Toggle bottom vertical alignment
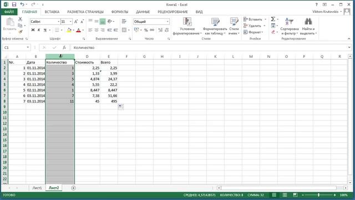This screenshot has width=355, height=200. pos(103,21)
